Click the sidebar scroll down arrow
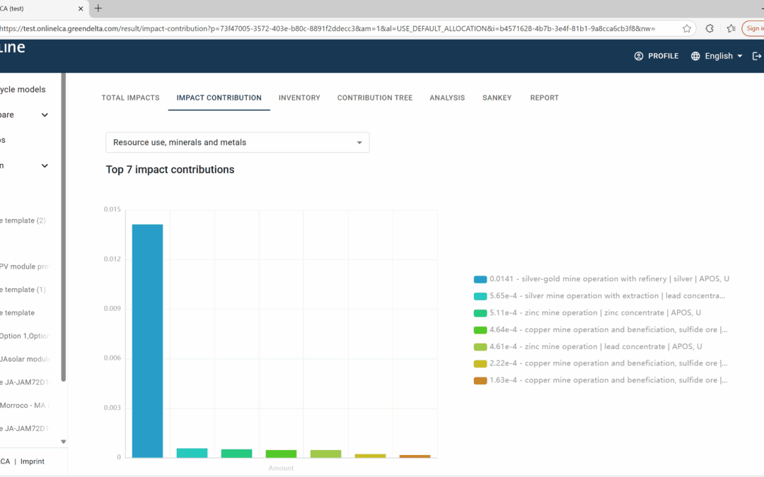The height and width of the screenshot is (477, 764). [64, 442]
